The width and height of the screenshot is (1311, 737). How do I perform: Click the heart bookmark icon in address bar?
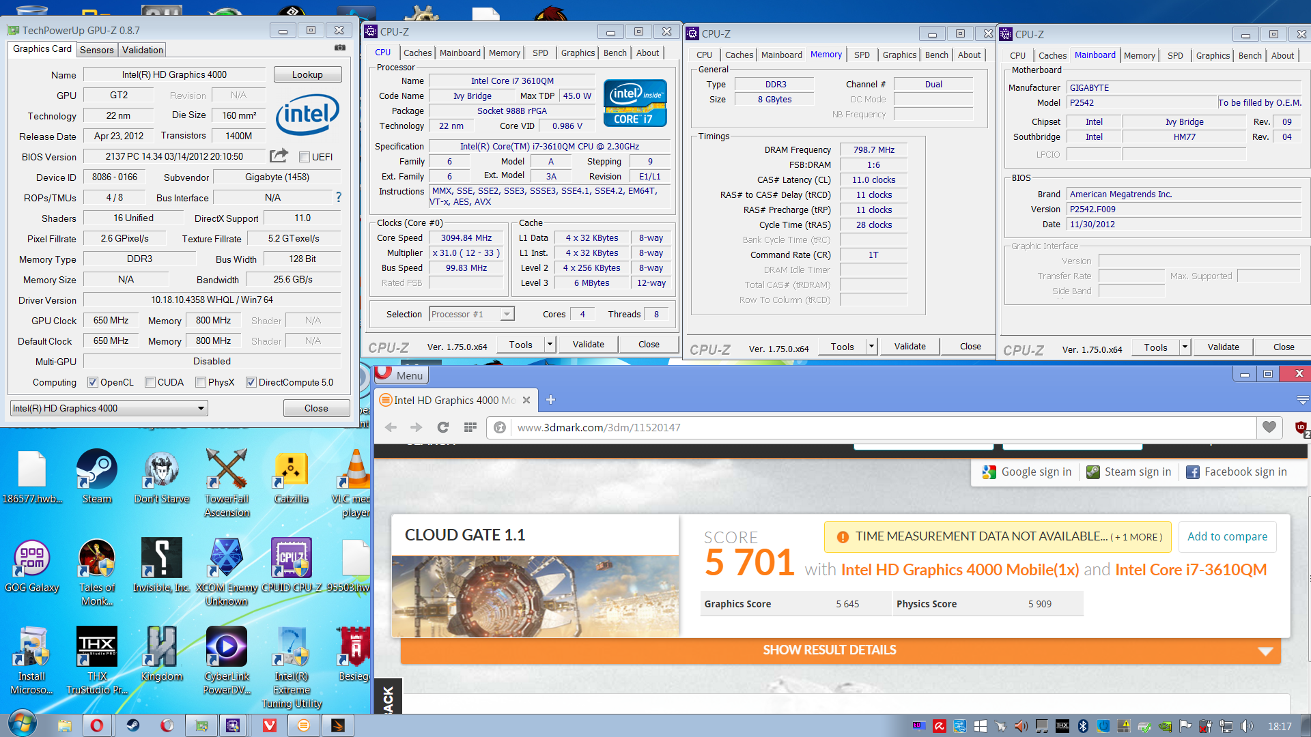(x=1269, y=427)
